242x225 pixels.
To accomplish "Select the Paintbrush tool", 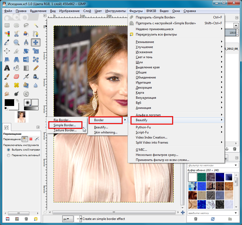I will (7, 76).
